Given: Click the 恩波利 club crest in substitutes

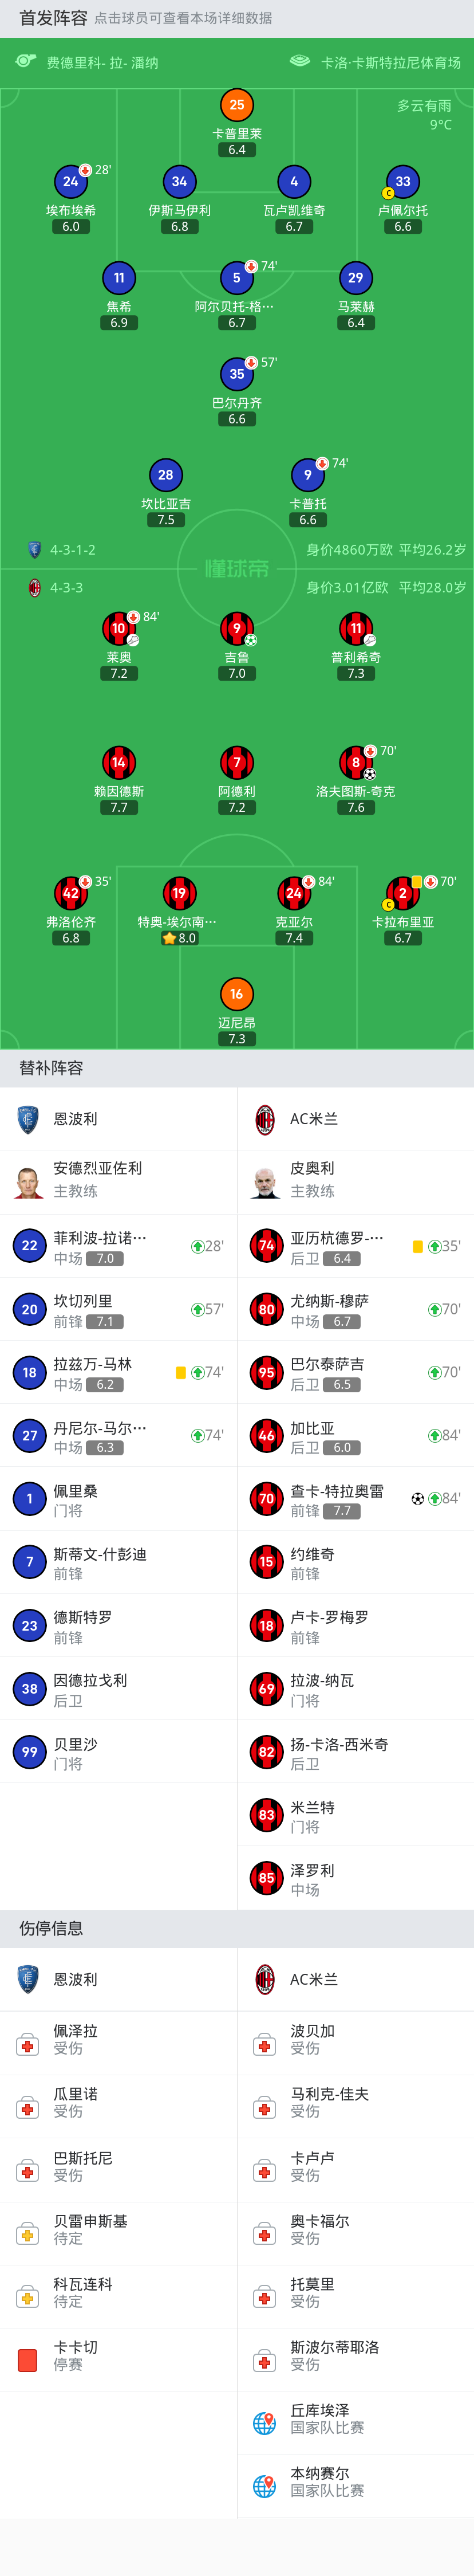Looking at the screenshot, I should point(28,1119).
